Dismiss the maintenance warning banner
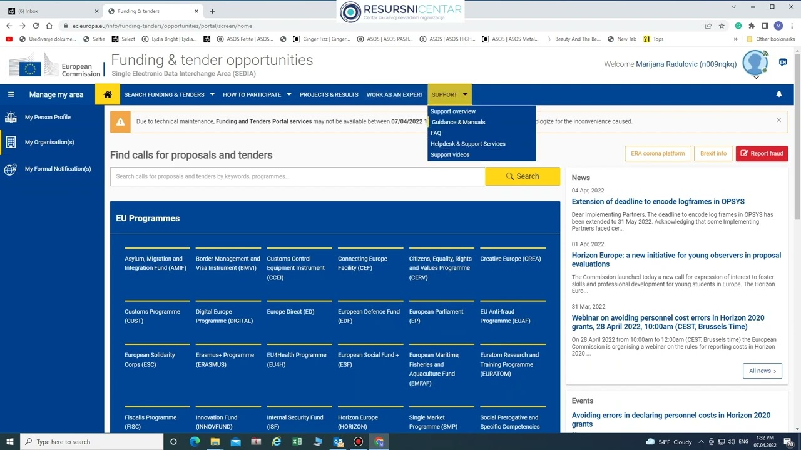The image size is (801, 450). [x=778, y=120]
